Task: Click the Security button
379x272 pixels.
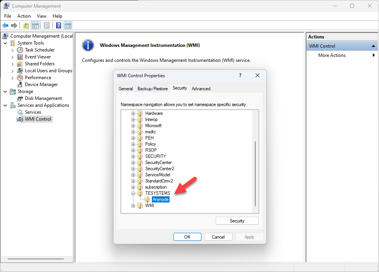Action: [237, 221]
